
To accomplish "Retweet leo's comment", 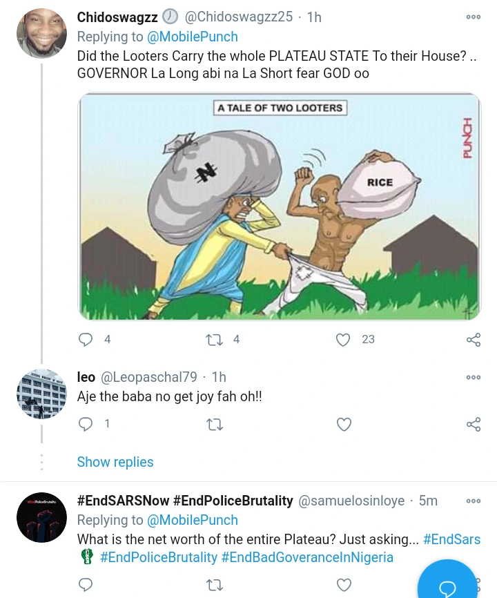I will (215, 424).
